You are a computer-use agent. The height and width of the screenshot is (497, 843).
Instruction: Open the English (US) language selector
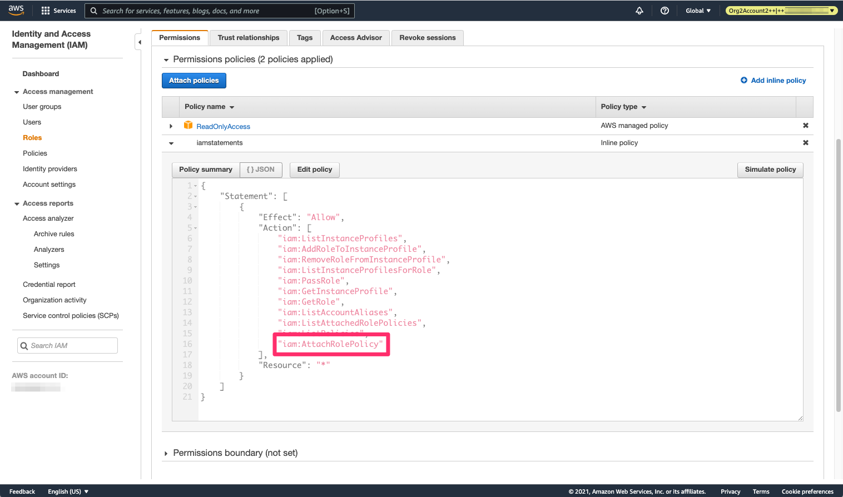point(68,491)
